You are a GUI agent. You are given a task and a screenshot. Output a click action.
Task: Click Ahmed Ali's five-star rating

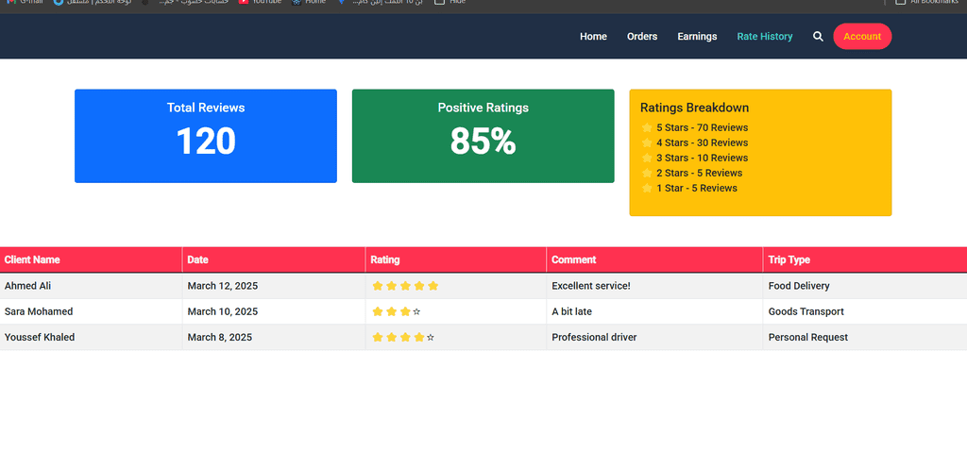coord(405,286)
